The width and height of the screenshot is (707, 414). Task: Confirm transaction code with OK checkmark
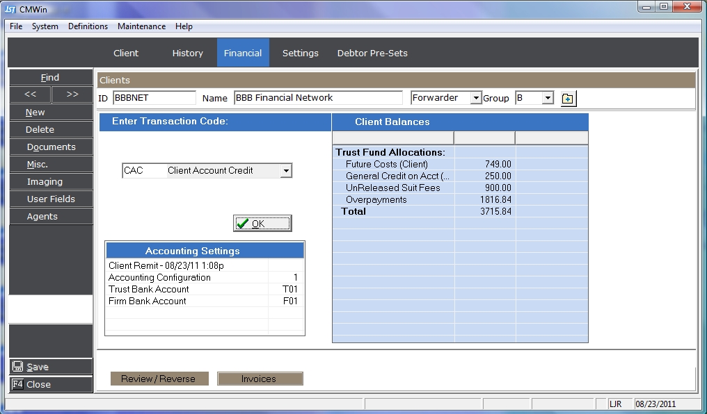pyautogui.click(x=262, y=223)
